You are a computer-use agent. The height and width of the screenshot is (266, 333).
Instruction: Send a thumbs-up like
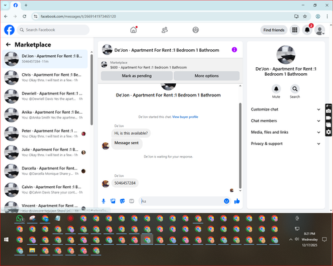(x=237, y=201)
